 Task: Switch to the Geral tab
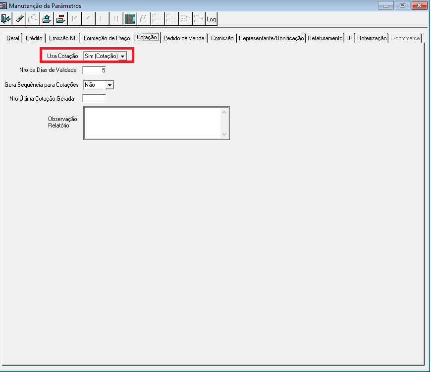coord(13,38)
